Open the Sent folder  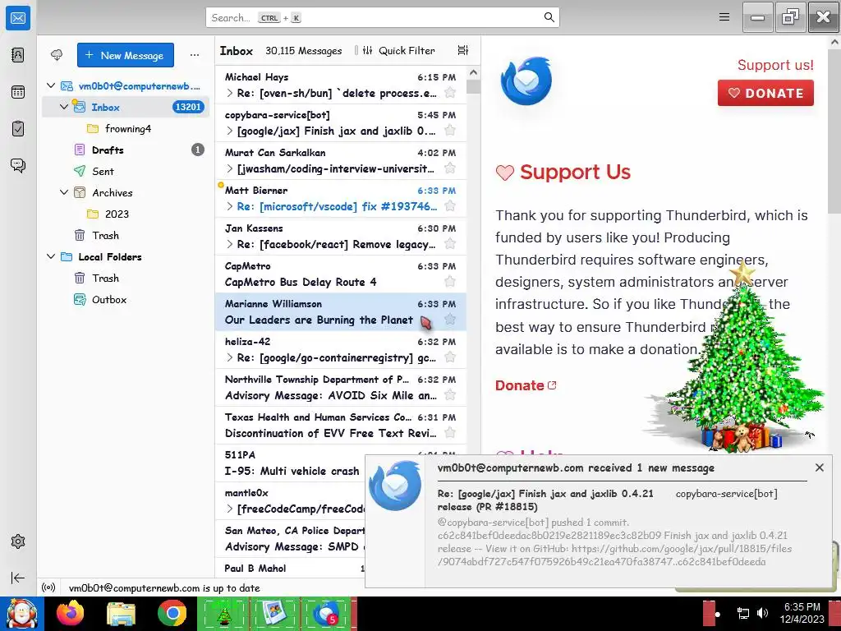[126, 171]
